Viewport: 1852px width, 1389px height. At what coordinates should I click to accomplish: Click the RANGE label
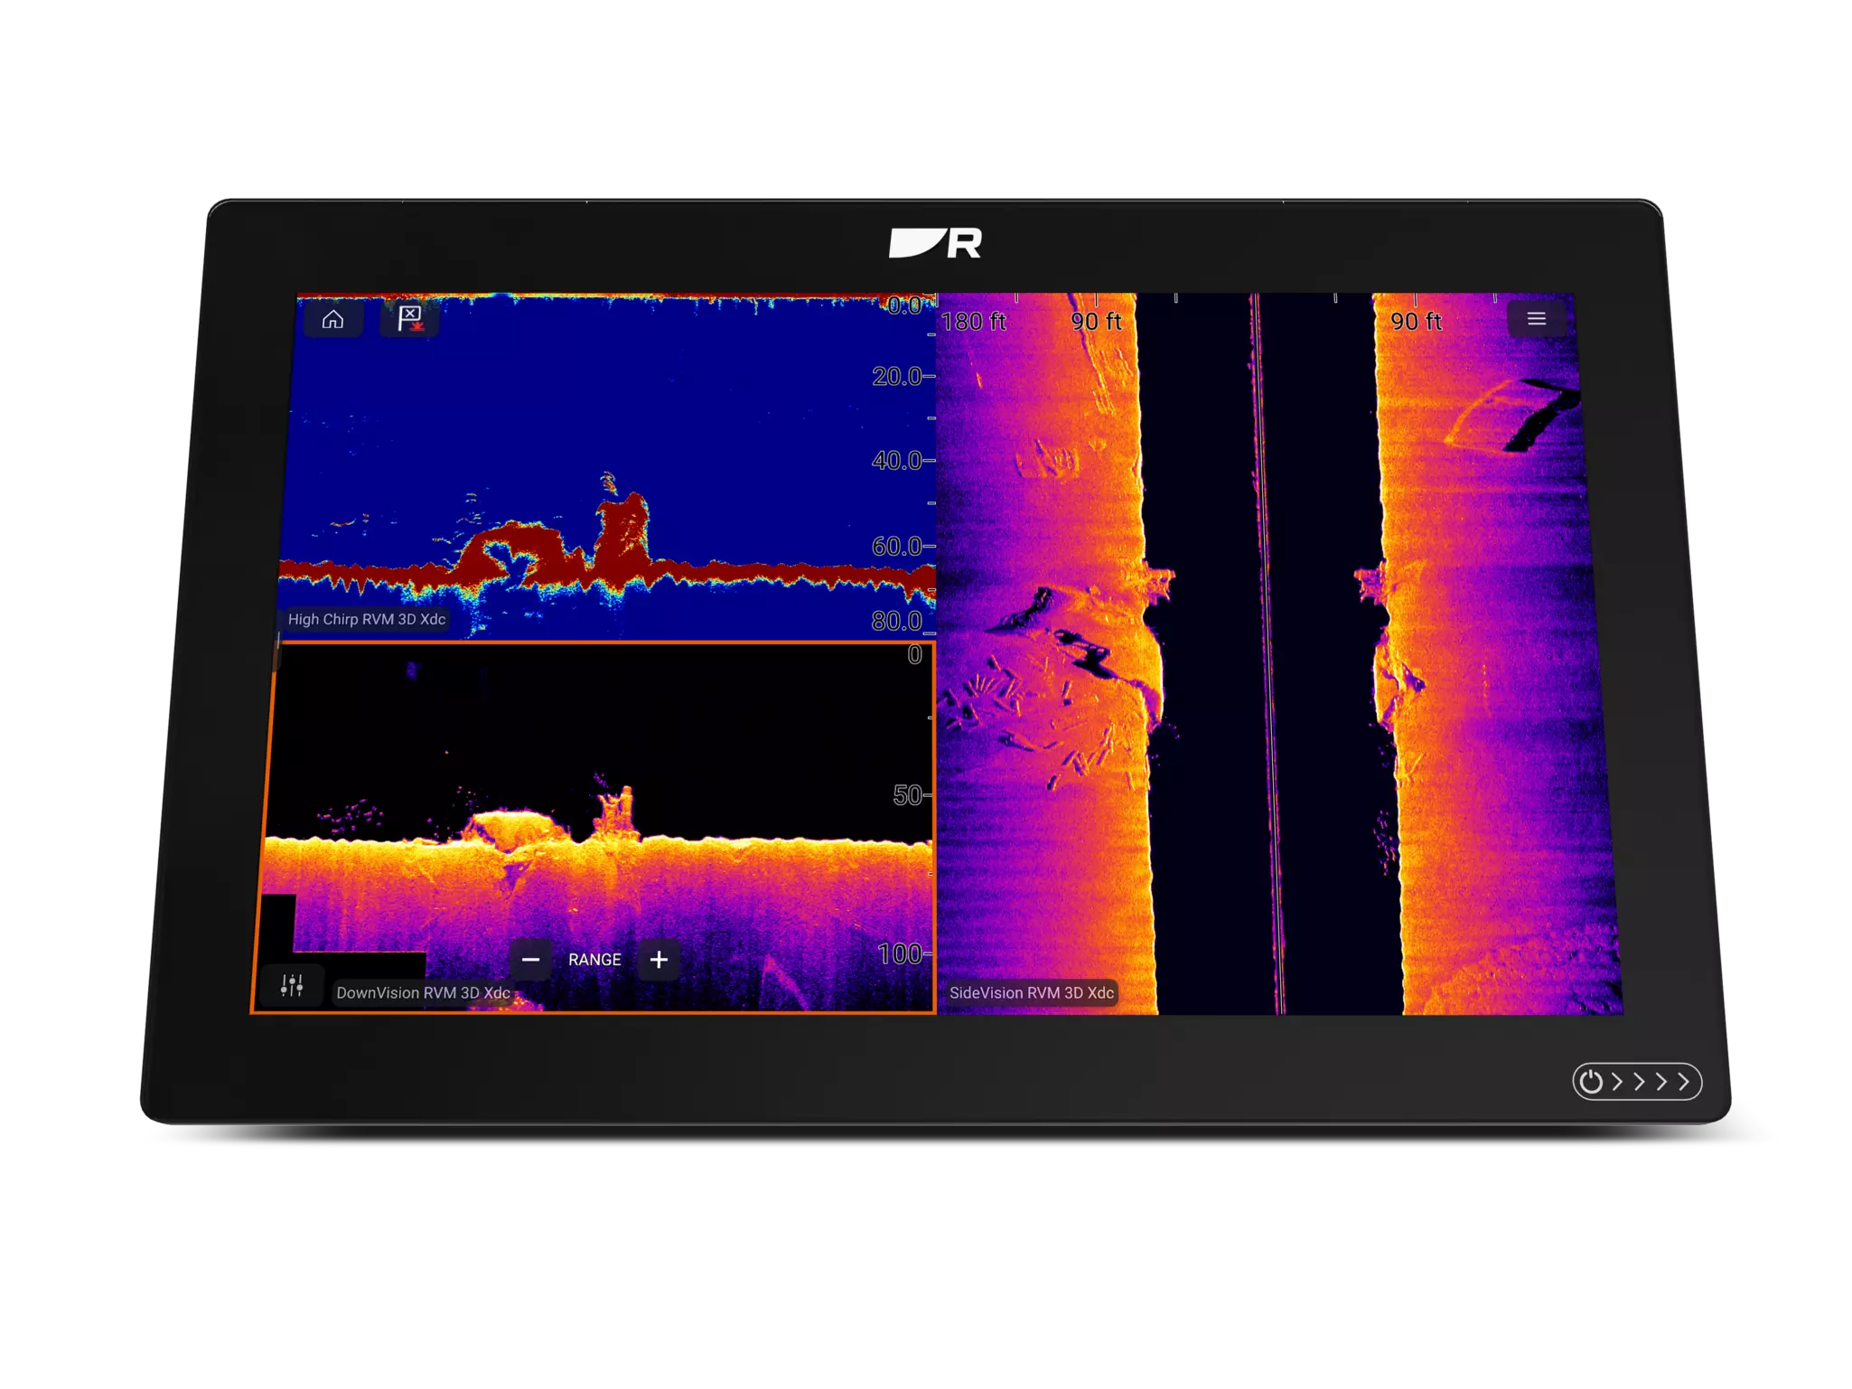point(594,960)
